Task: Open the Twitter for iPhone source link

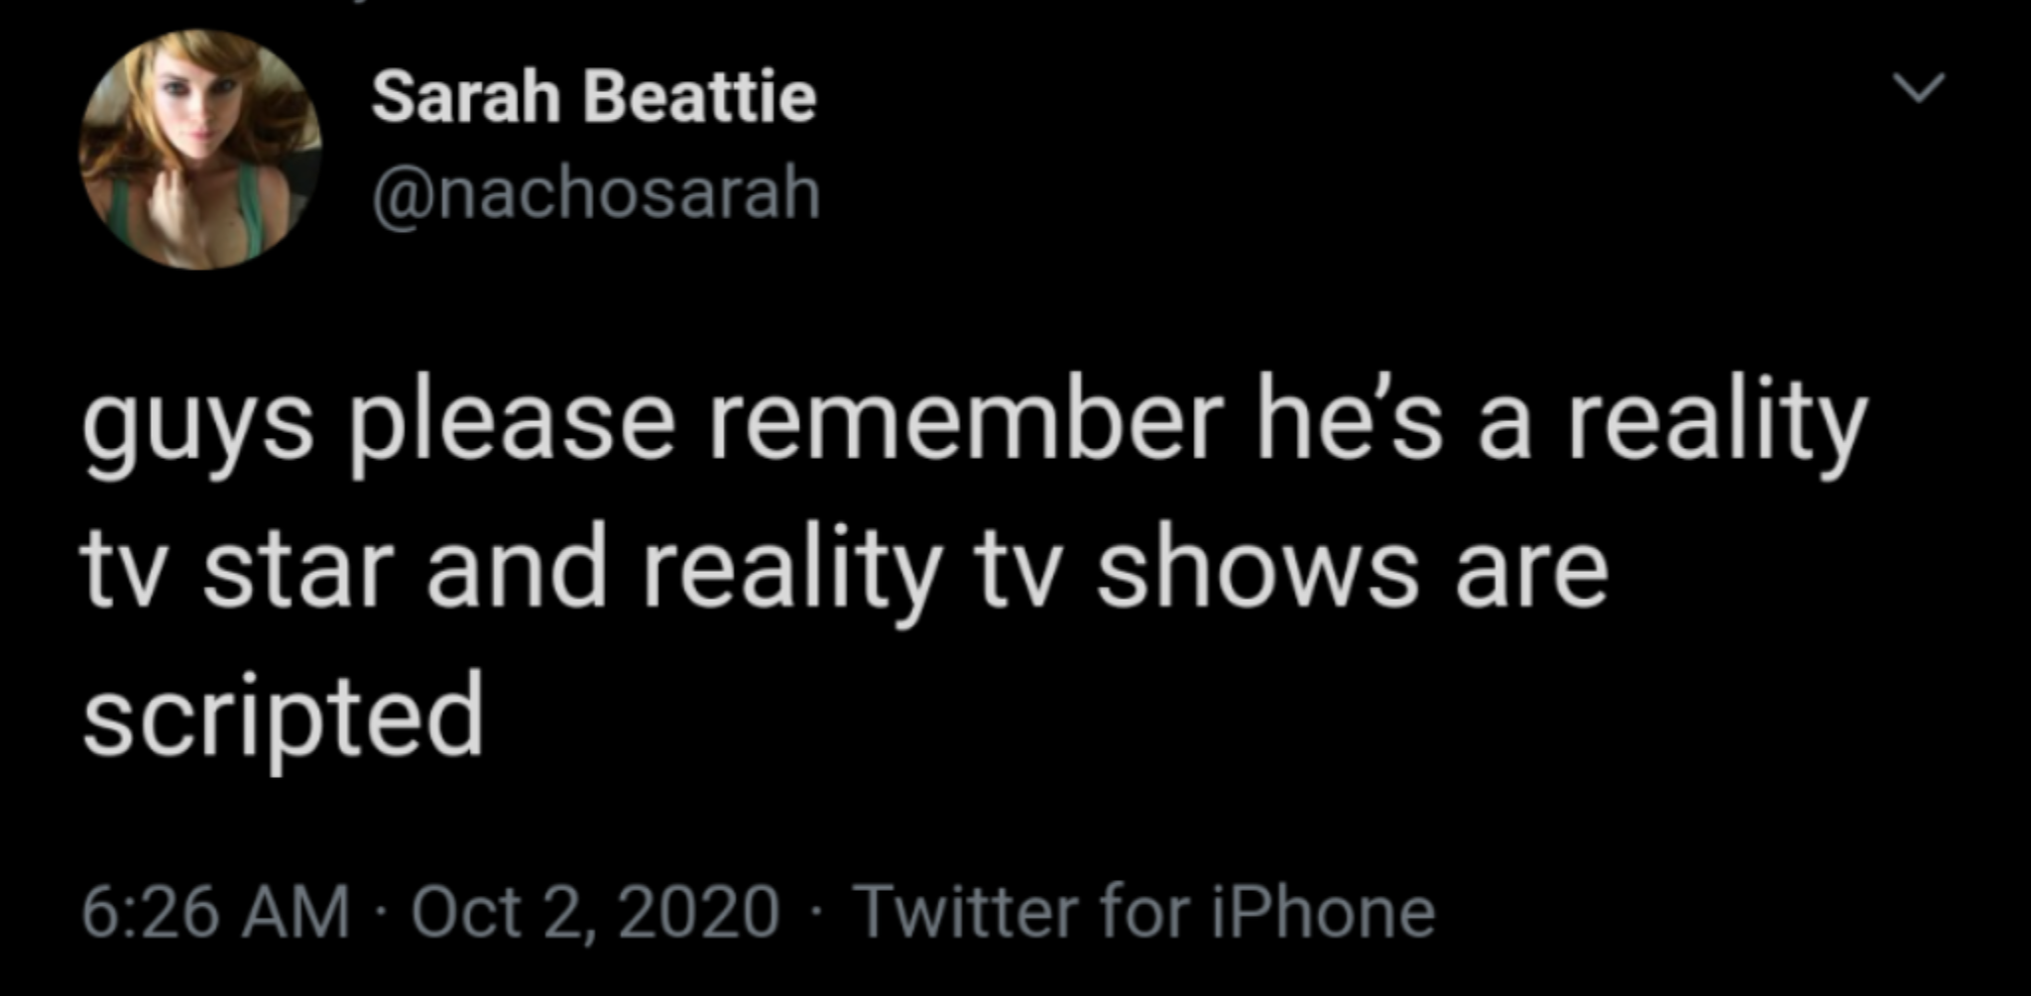Action: coord(1144,912)
